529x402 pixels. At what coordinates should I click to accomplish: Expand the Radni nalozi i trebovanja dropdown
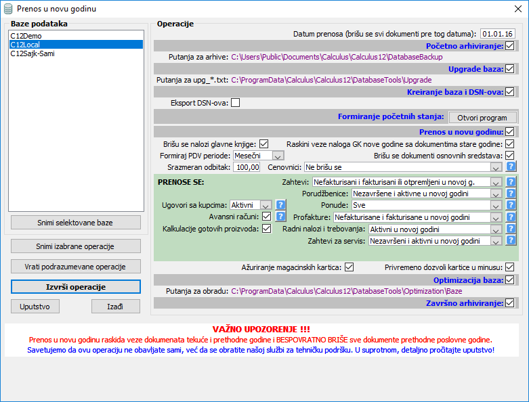click(496, 229)
